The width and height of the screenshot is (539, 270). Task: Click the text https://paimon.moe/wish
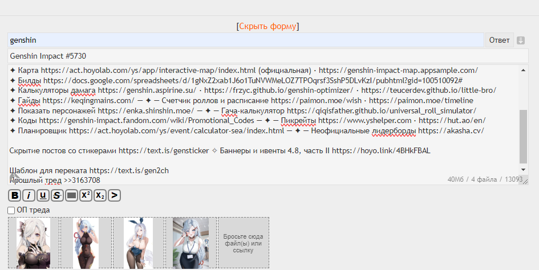tap(316, 101)
